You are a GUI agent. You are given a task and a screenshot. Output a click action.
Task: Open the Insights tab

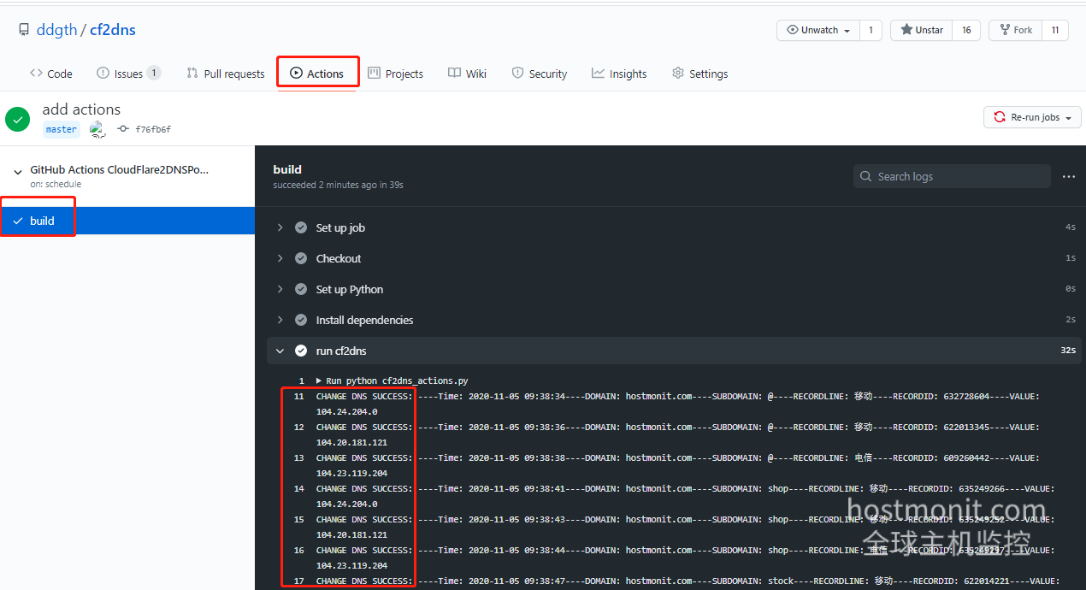point(619,74)
